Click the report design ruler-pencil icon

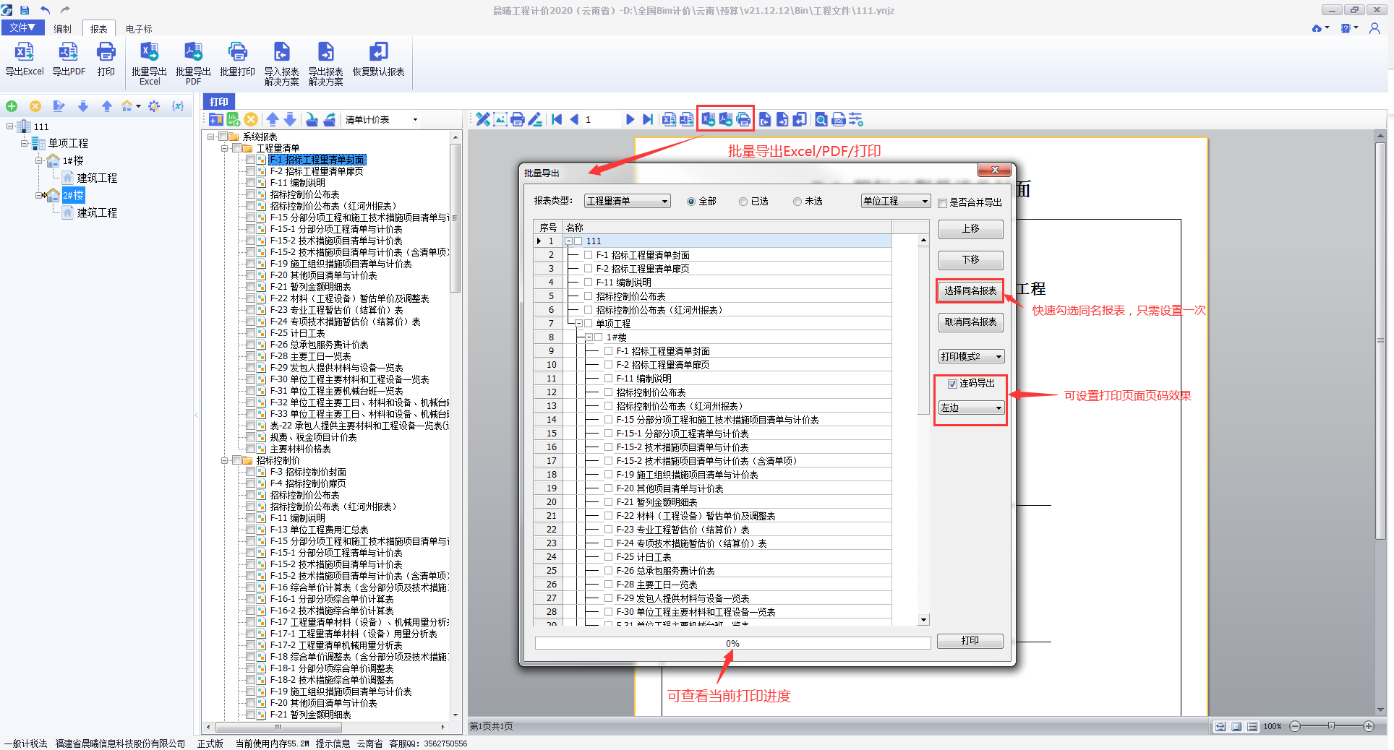tap(483, 119)
